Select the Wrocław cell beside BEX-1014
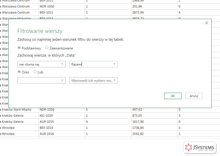This screenshot has height=156, width=220. [x=19, y=128]
